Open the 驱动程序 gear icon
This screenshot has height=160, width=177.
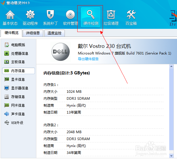point(30,14)
